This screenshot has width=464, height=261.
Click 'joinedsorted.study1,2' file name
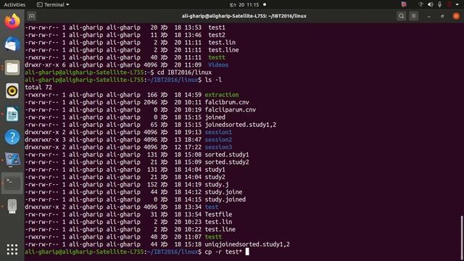240,125
